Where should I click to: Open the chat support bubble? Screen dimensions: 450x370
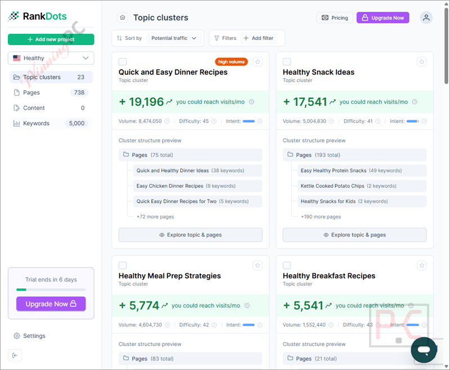click(424, 350)
